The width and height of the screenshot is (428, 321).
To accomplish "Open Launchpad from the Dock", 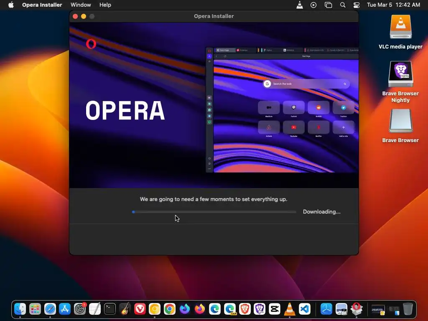I will [35, 309].
